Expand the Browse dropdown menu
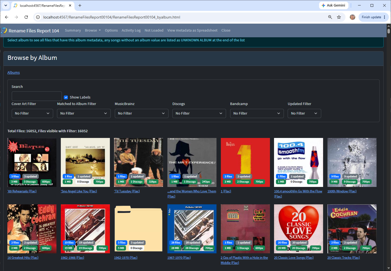Viewport: 391px width, 271px height. click(93, 30)
